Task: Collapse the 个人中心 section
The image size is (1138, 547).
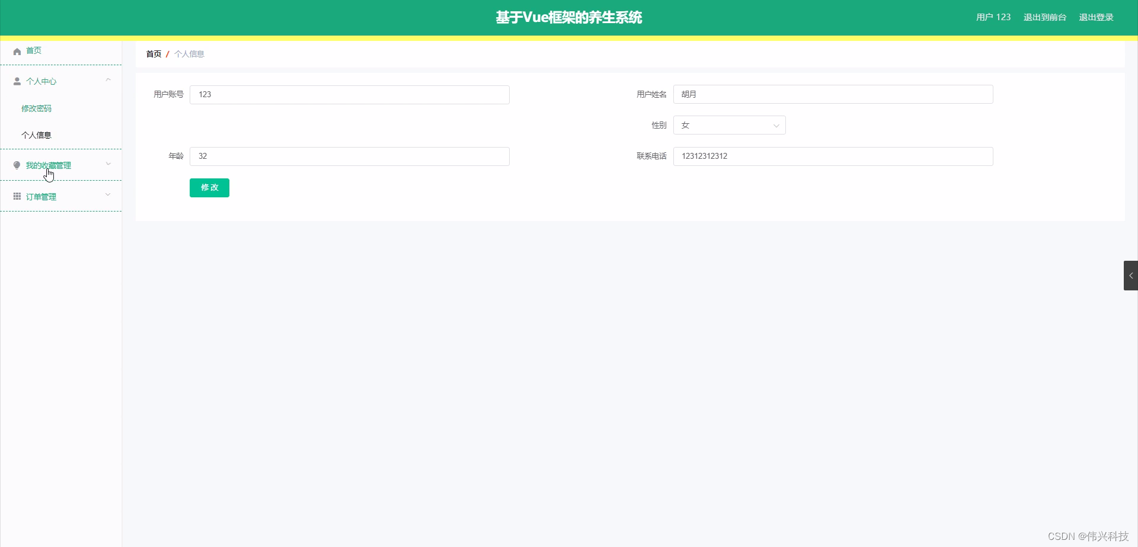Action: coord(108,80)
